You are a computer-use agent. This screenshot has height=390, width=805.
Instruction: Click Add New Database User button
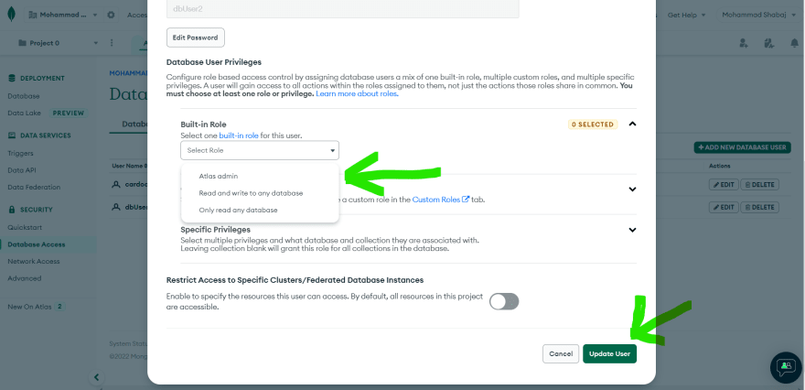click(x=742, y=147)
